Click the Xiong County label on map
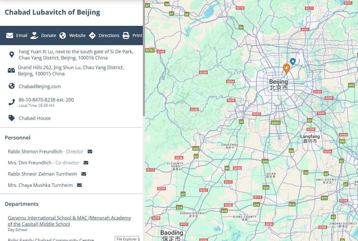Image resolution: width=358 pixels, height=241 pixels. coord(244,218)
